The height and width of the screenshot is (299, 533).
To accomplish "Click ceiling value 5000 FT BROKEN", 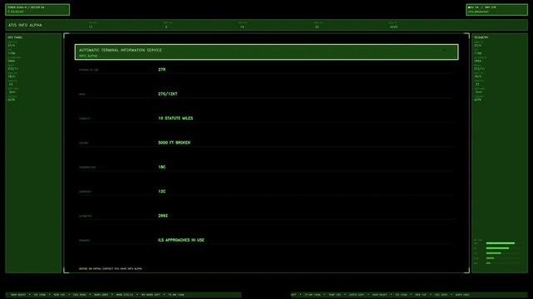I will (x=174, y=143).
